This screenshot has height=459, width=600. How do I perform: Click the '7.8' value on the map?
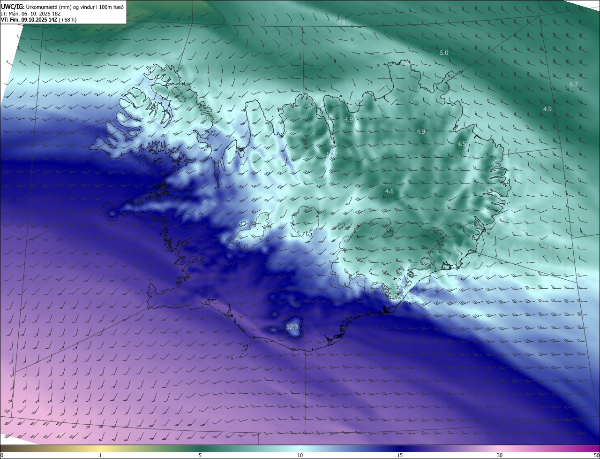click(341, 23)
